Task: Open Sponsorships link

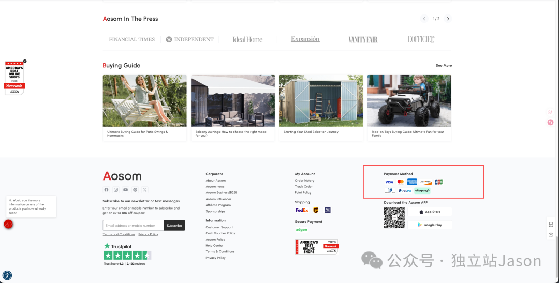Action: [215, 212]
